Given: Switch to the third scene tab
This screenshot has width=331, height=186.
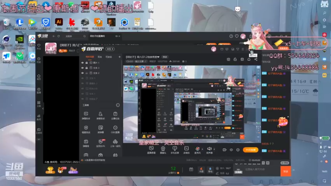Looking at the screenshot, I should pos(109,57).
